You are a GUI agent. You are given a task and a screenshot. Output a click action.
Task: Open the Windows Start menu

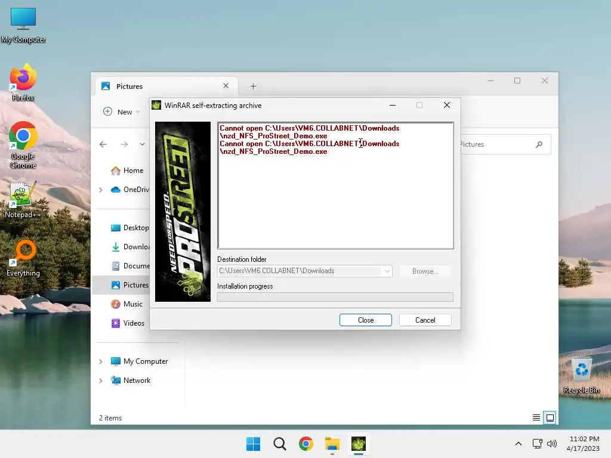[x=253, y=444]
